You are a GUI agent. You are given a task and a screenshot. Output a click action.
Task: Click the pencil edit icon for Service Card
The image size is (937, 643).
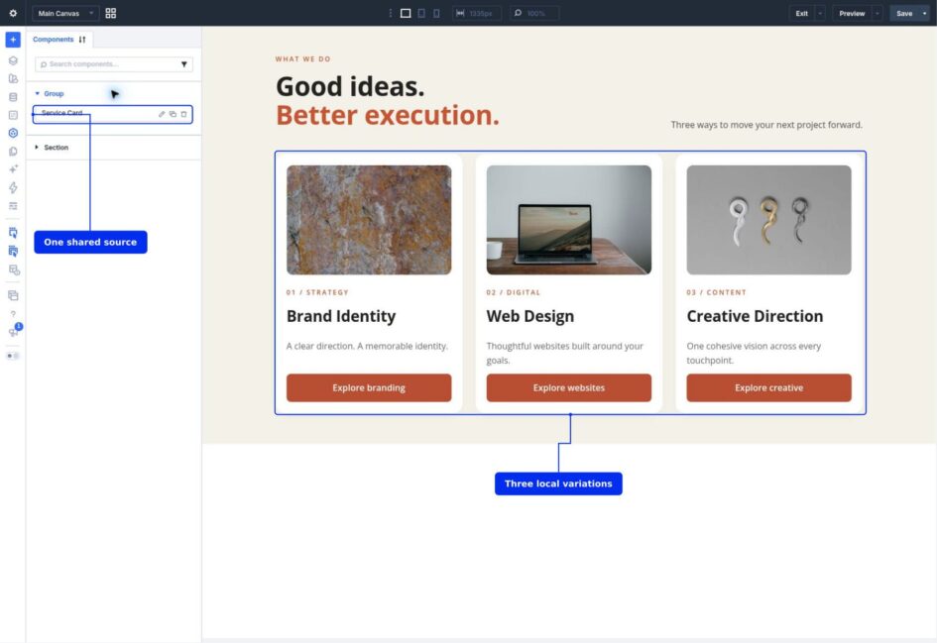162,114
